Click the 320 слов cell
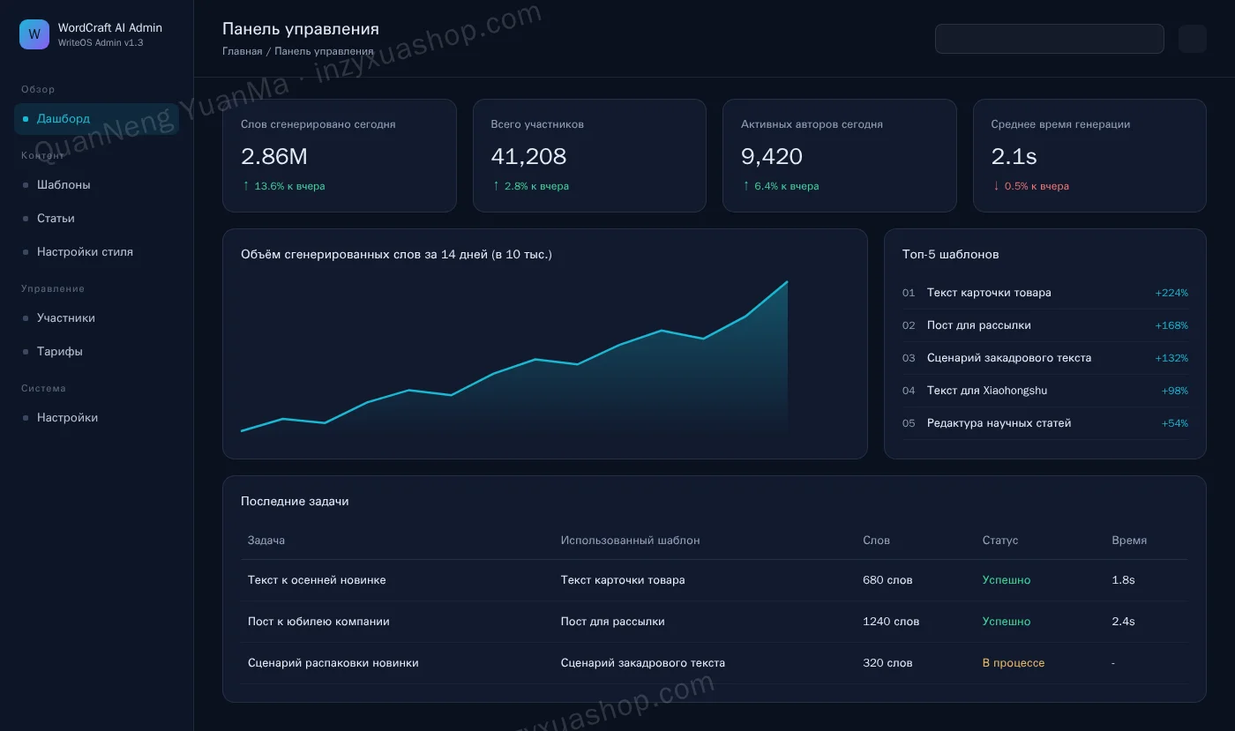Screen dimensions: 1235x731 click(887, 663)
